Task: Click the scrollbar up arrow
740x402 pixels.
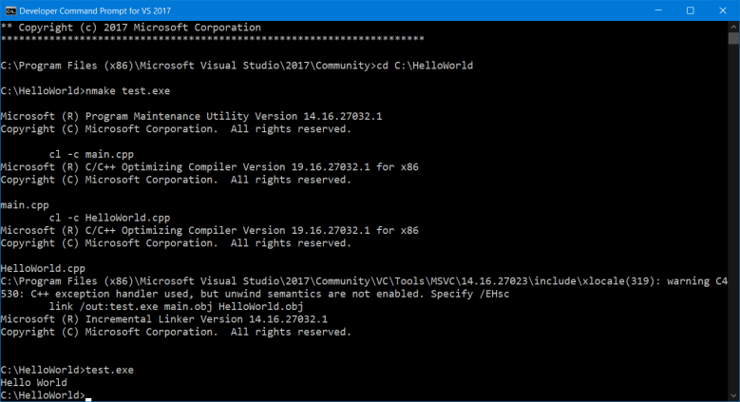Action: point(734,26)
